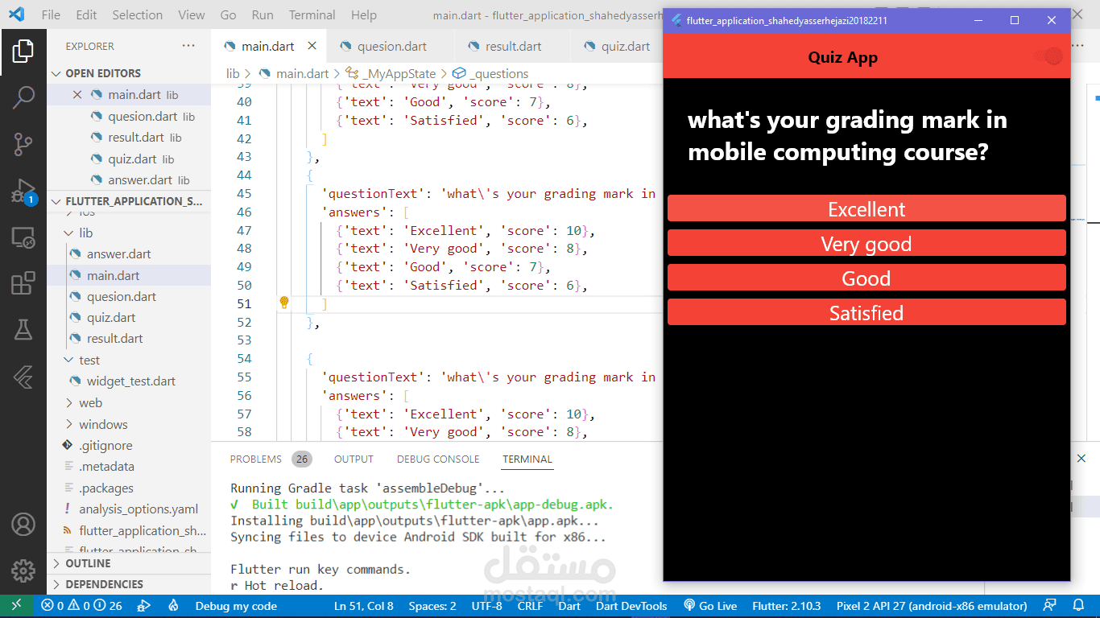Viewport: 1100px width, 618px height.
Task: Expand the windows folder in explorer
Action: click(68, 425)
